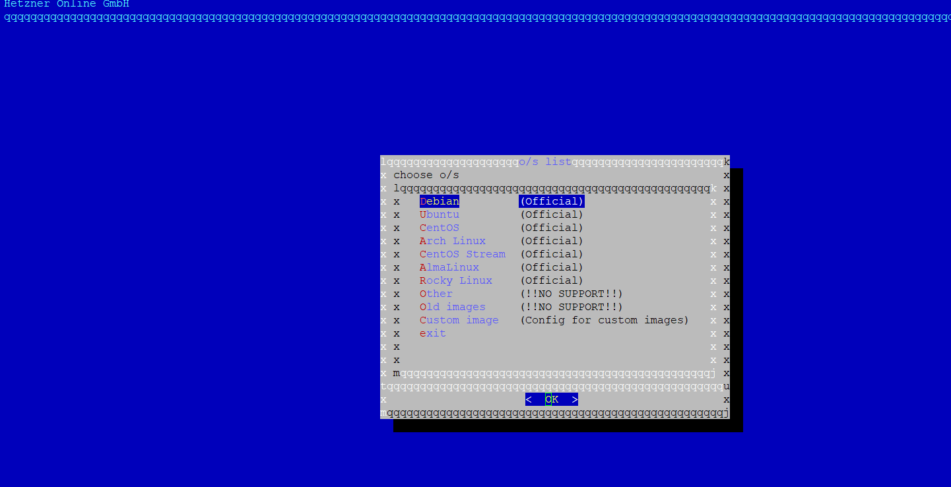Select the Custom image entry
This screenshot has height=487, width=951.
point(459,320)
